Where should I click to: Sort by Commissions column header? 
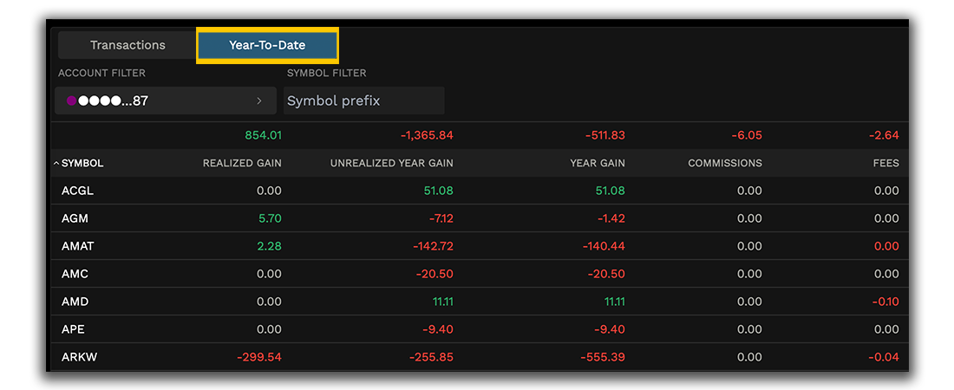[724, 163]
